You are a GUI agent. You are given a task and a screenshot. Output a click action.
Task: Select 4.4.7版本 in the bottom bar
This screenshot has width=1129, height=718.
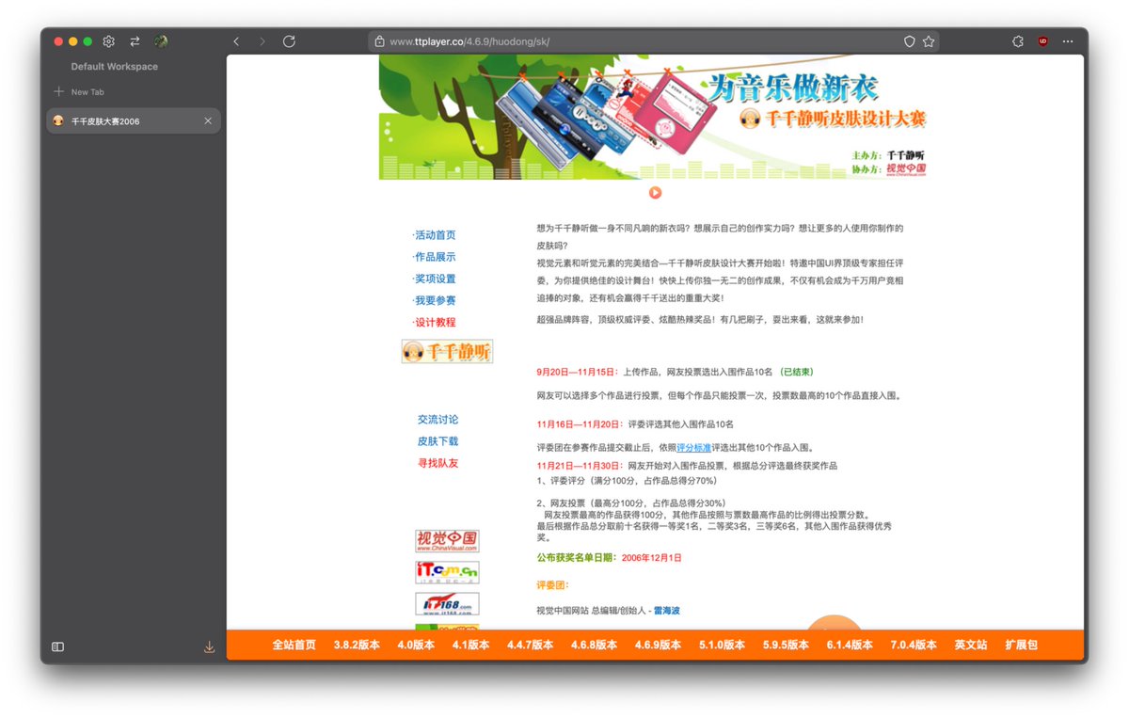pyautogui.click(x=531, y=646)
